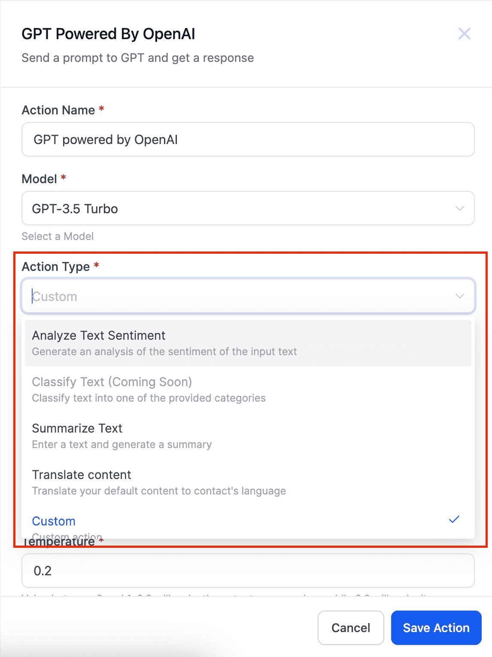Open the Model dropdown showing GPT-3.5 Turbo
Screen dimensions: 492x657
(x=248, y=208)
